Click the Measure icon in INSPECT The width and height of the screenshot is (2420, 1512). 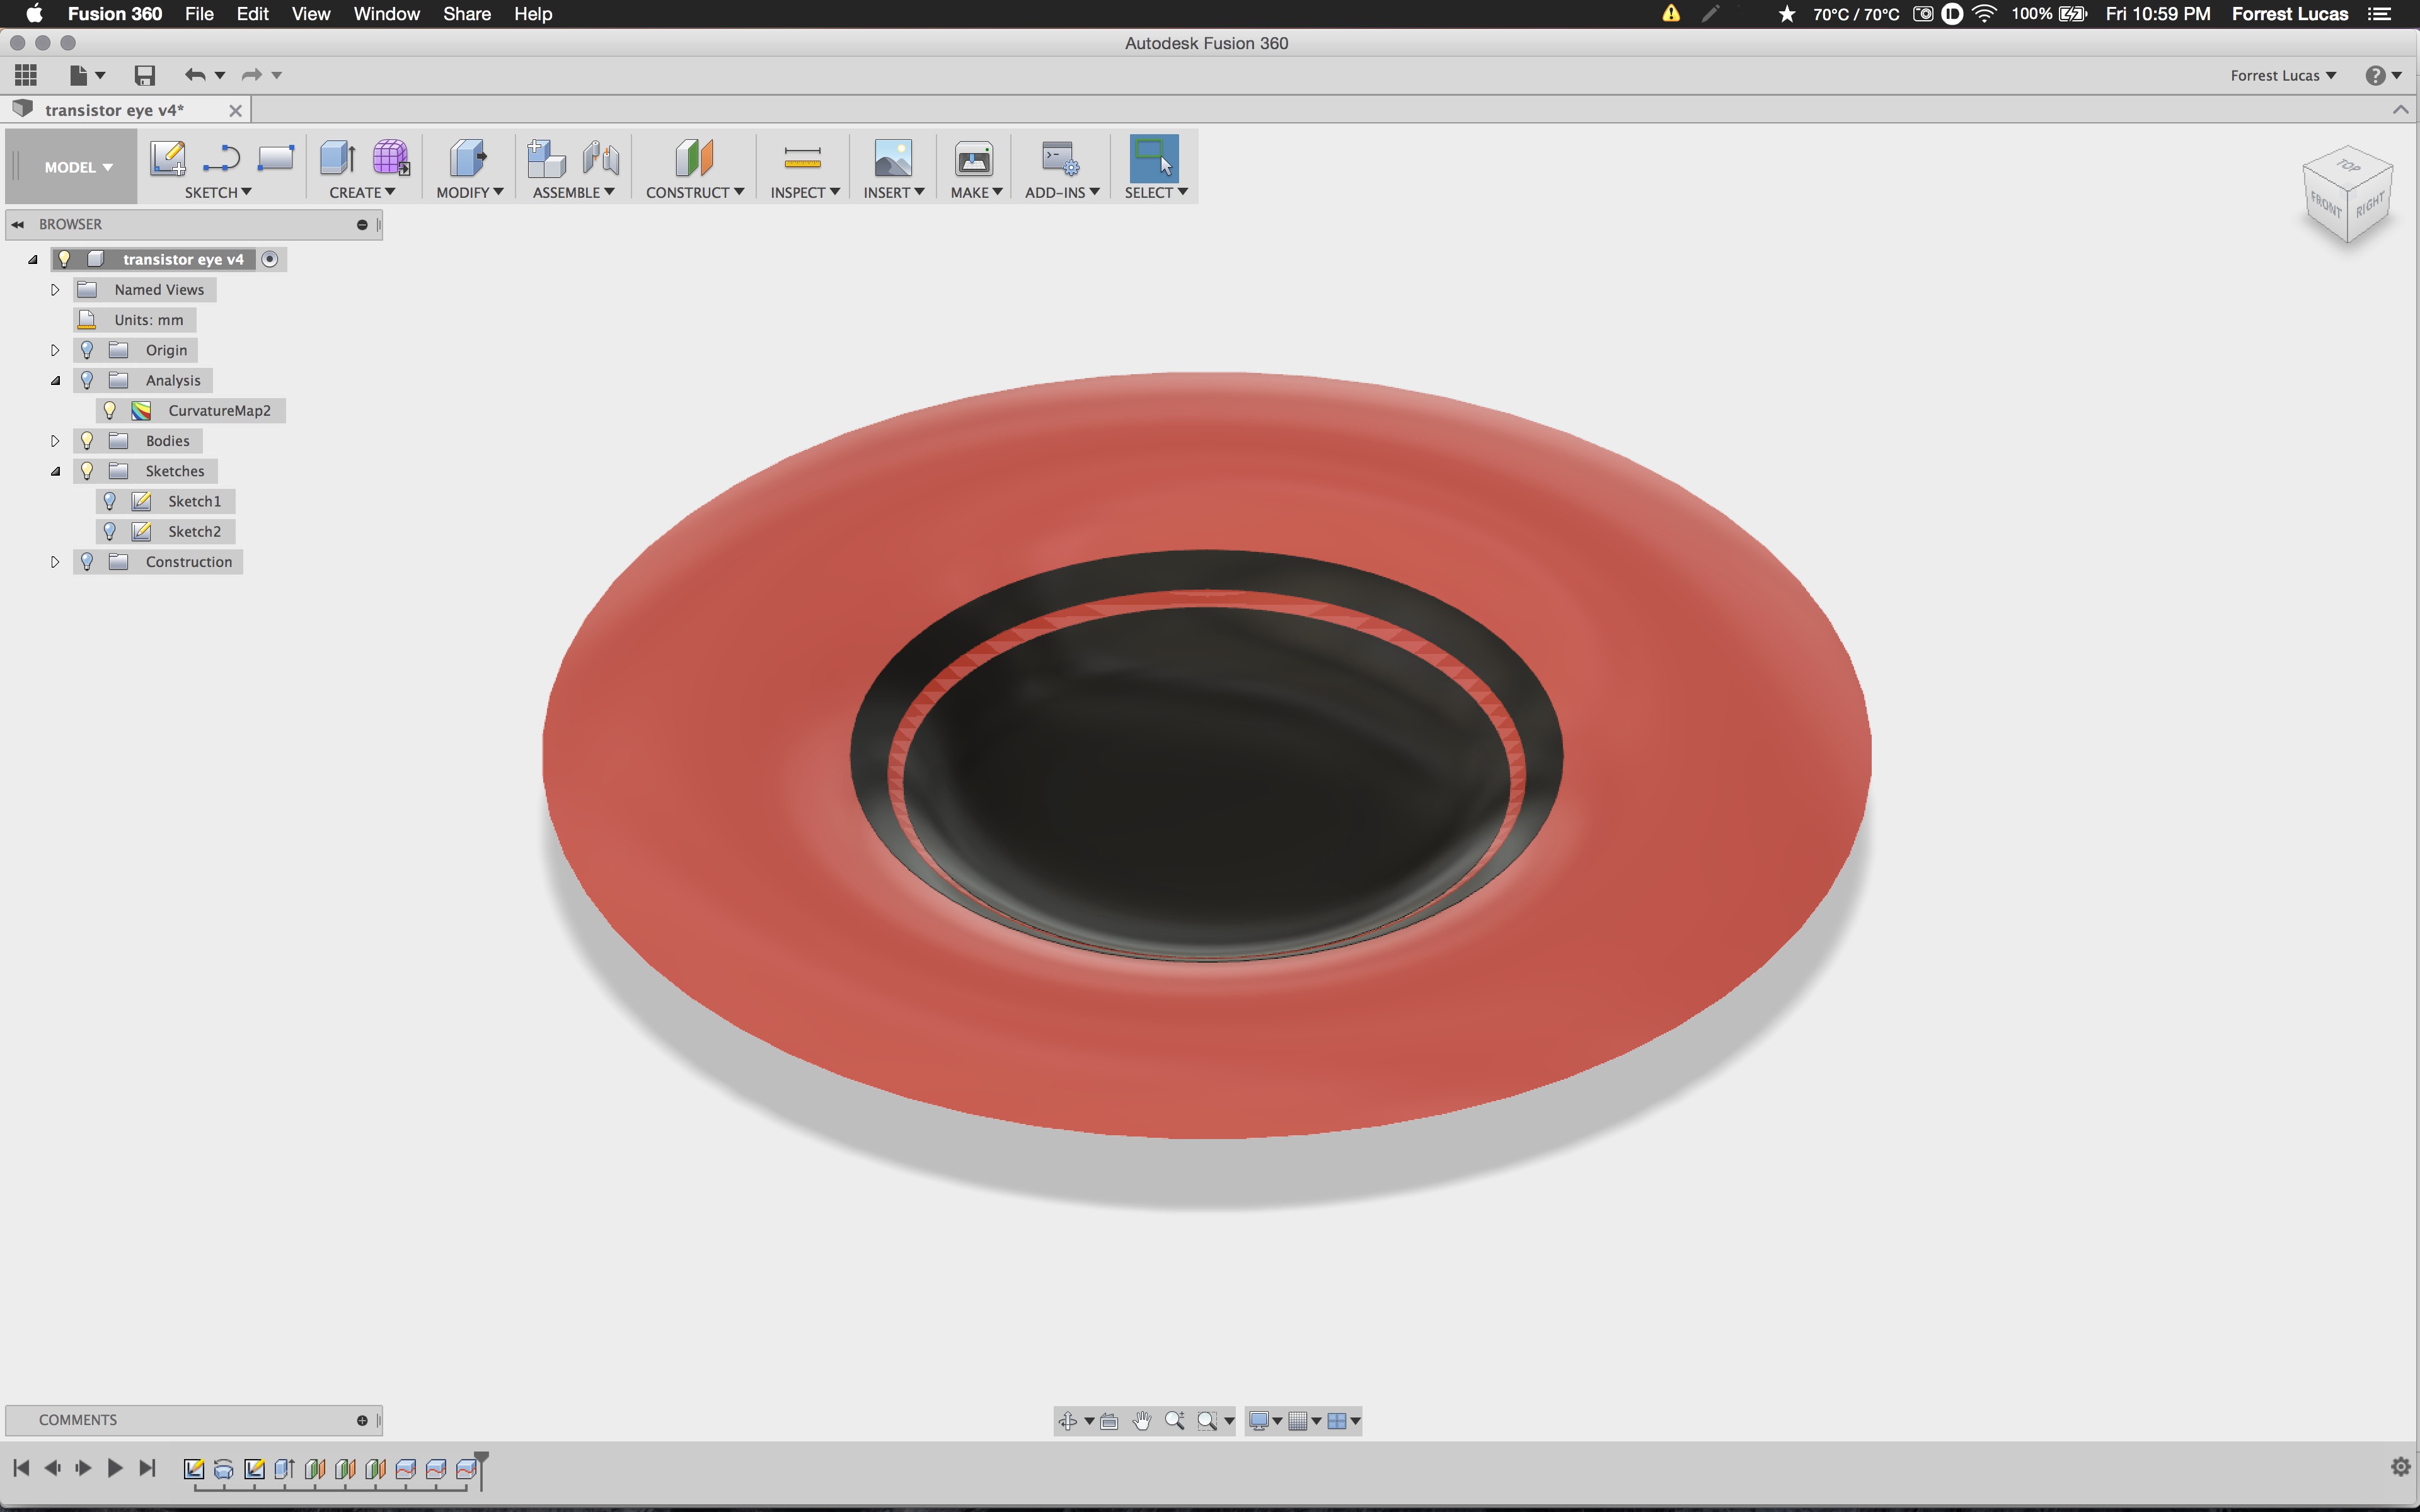[802, 158]
